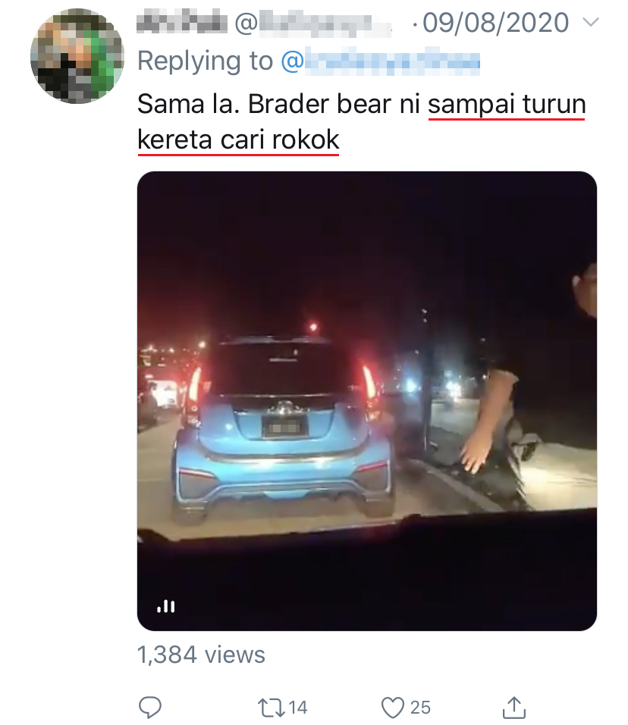Viewport: 628px width, 725px height.
Task: Click the 1,384 views counter
Action: coord(201,654)
